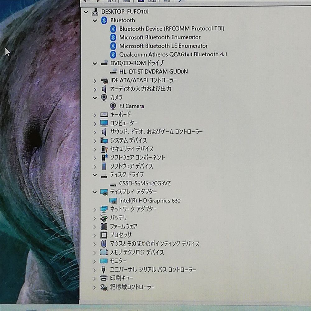Select Microsoft Bluetooth LE Enumerator
Viewport: 311px width, 311px height.
click(163, 46)
